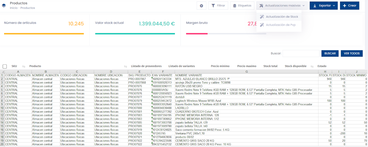The height and width of the screenshot is (147, 368).
Task: Sort by Producto using its arrows icon
Action: click(125, 66)
